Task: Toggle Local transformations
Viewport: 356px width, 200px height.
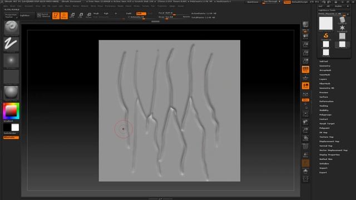Action: pyautogui.click(x=305, y=86)
